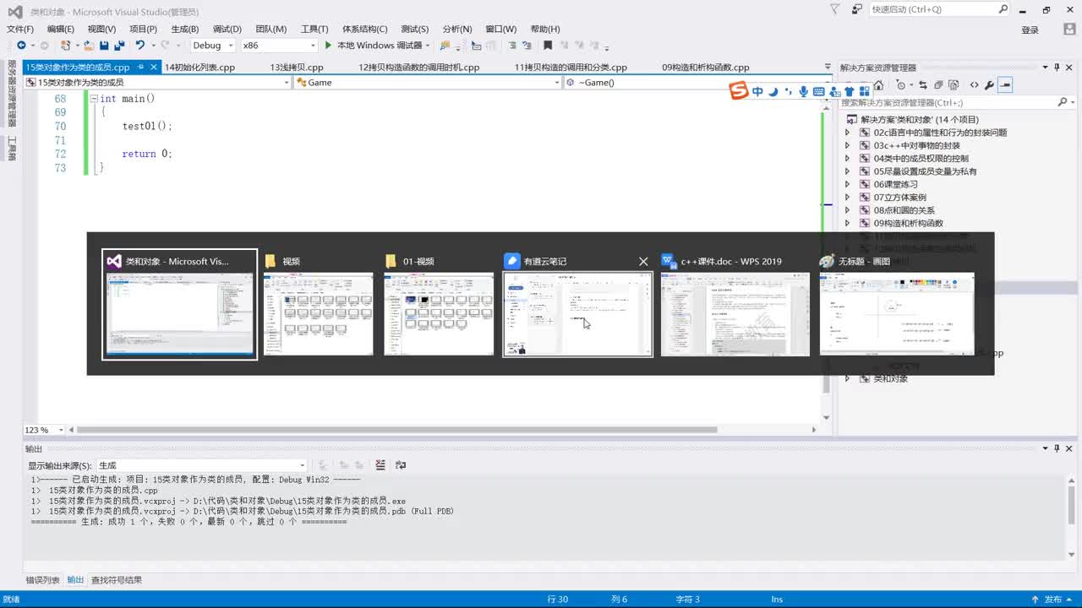The height and width of the screenshot is (608, 1082).
Task: Click the Sogou skin shirt icon
Action: pos(849,92)
